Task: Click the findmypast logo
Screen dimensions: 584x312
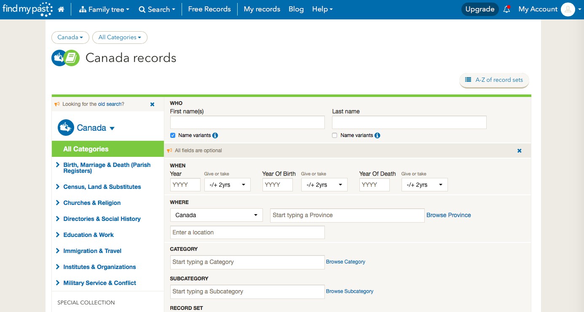Action: pos(28,9)
